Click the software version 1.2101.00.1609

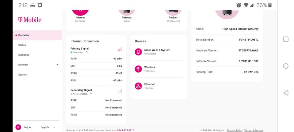[249, 61]
